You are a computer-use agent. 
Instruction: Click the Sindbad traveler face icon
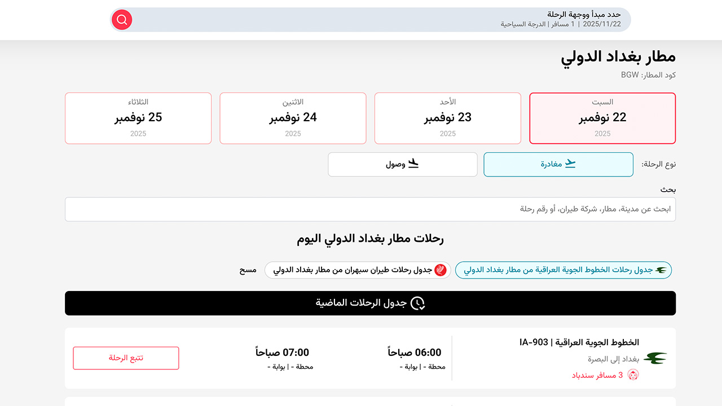(633, 375)
